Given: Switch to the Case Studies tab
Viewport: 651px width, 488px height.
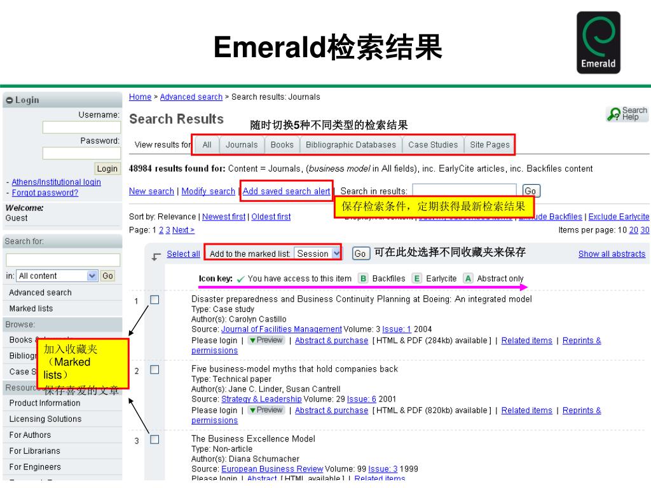Looking at the screenshot, I should point(433,145).
